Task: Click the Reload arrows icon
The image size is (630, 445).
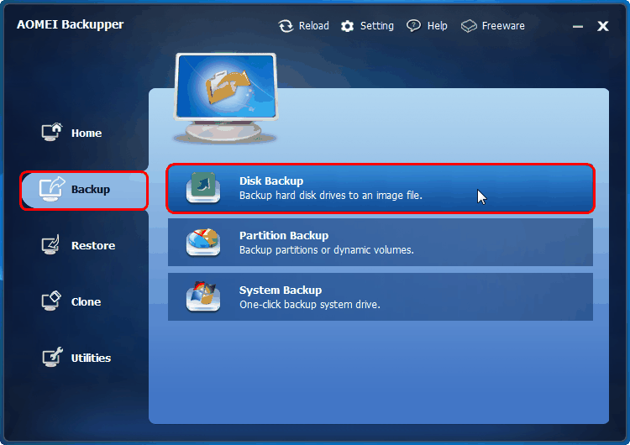Action: click(x=286, y=26)
